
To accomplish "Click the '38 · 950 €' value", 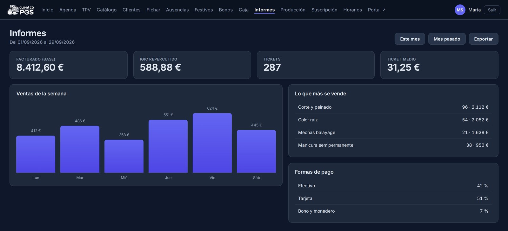I will tap(477, 145).
